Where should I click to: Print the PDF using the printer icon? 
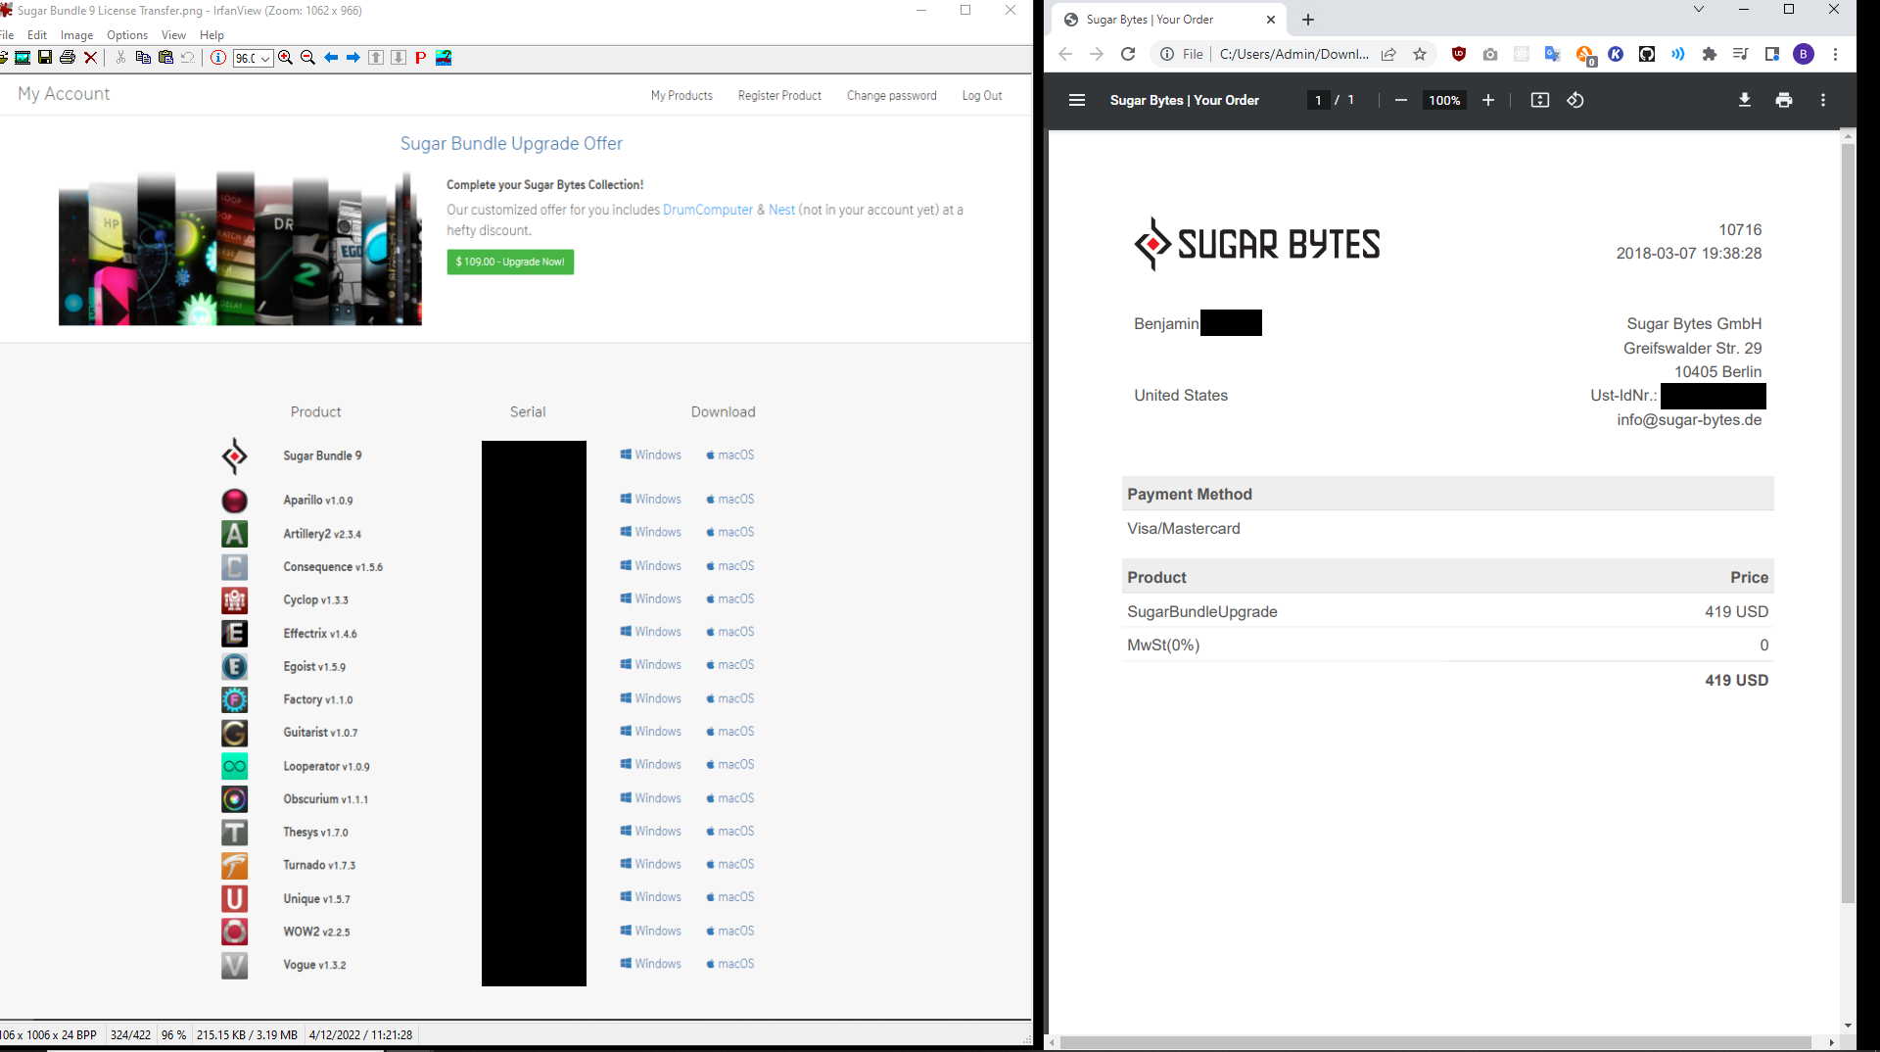(1784, 100)
